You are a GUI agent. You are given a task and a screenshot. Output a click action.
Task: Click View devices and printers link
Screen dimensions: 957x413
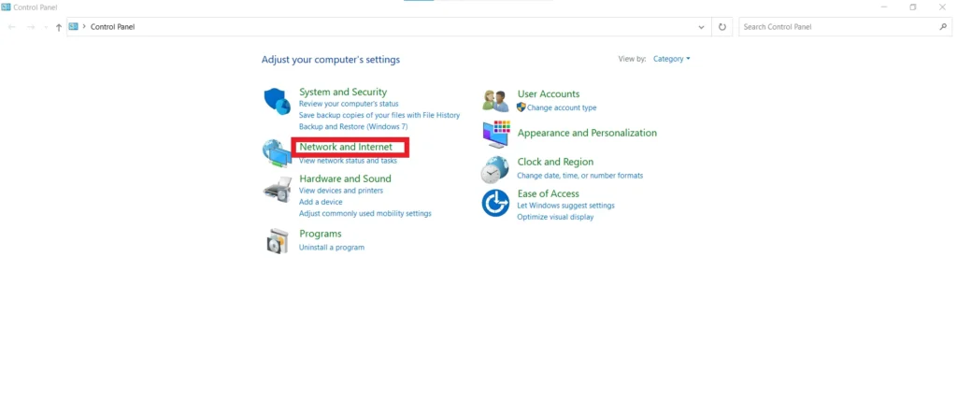340,191
